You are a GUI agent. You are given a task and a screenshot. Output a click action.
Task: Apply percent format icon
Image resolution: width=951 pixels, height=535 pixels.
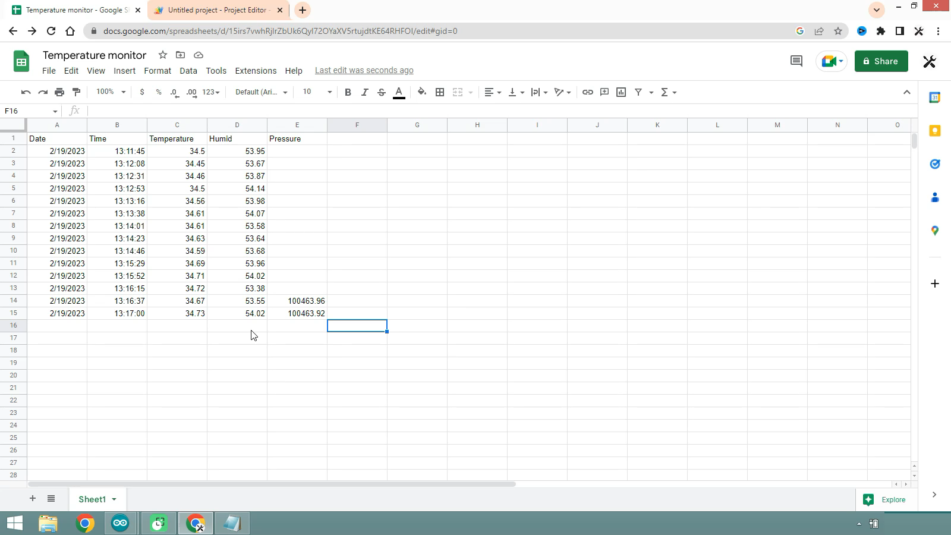pyautogui.click(x=159, y=92)
